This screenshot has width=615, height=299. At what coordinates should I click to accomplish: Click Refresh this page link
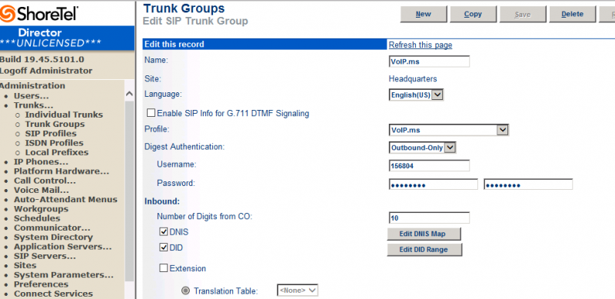(421, 45)
